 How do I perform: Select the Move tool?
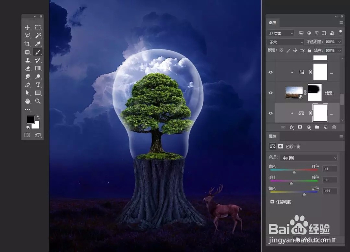tap(27, 27)
